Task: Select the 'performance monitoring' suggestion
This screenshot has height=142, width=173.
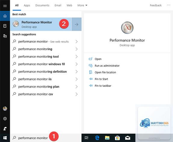Action: pos(35,49)
